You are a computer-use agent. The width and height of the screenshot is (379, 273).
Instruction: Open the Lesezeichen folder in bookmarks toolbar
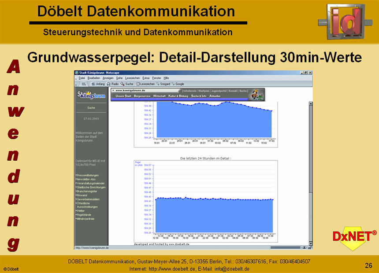point(145,84)
